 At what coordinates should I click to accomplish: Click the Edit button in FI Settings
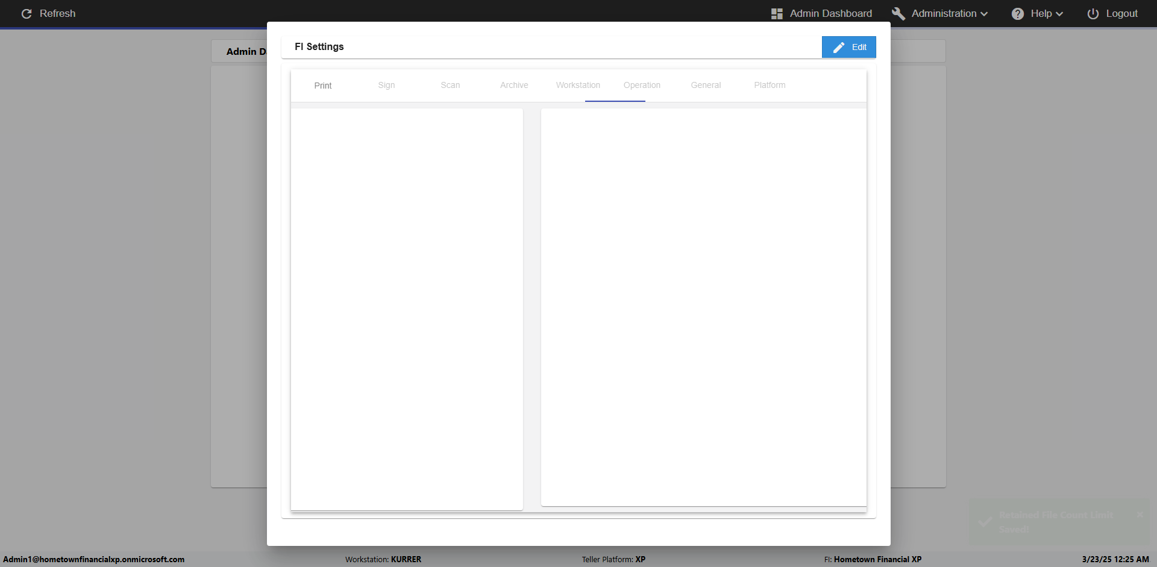point(848,47)
